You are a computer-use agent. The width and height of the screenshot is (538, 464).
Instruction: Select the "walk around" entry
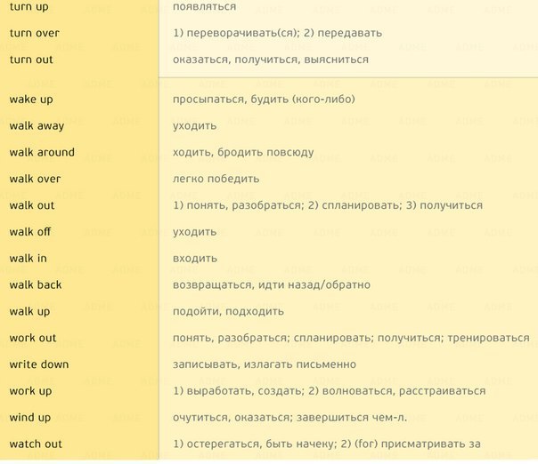coord(42,152)
